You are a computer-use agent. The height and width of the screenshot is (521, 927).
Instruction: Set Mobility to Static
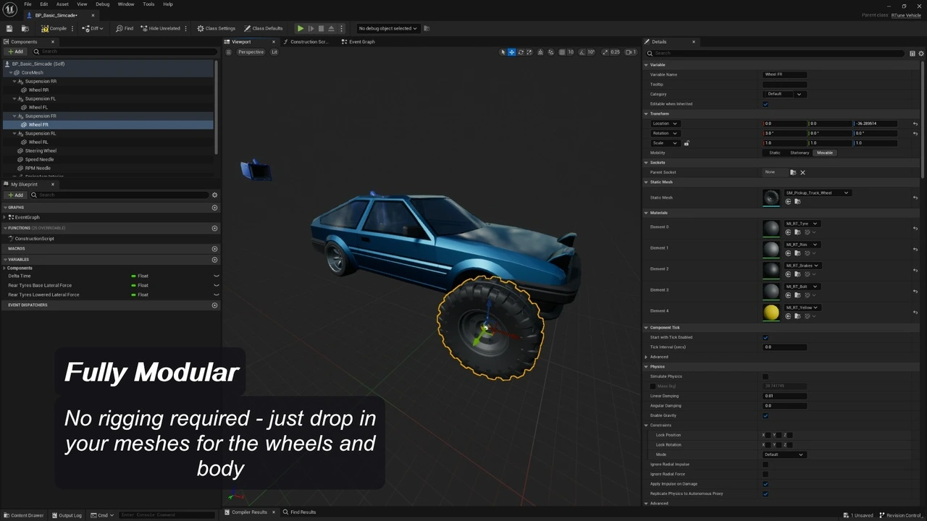(x=775, y=153)
